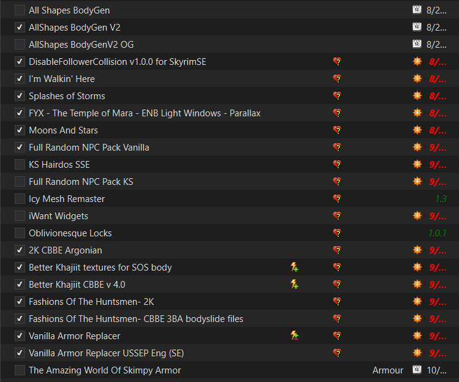The height and width of the screenshot is (382, 459).
Task: Select Fashions Of The Huntsmen- 2K name
Action: pos(91,302)
